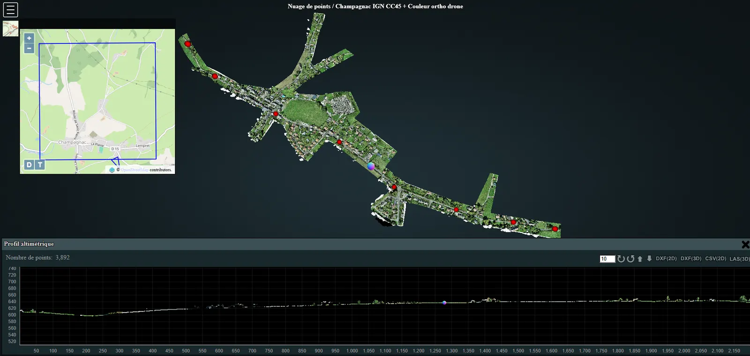Rotate profile counter-clockwise
750x356 pixels.
[630, 259]
